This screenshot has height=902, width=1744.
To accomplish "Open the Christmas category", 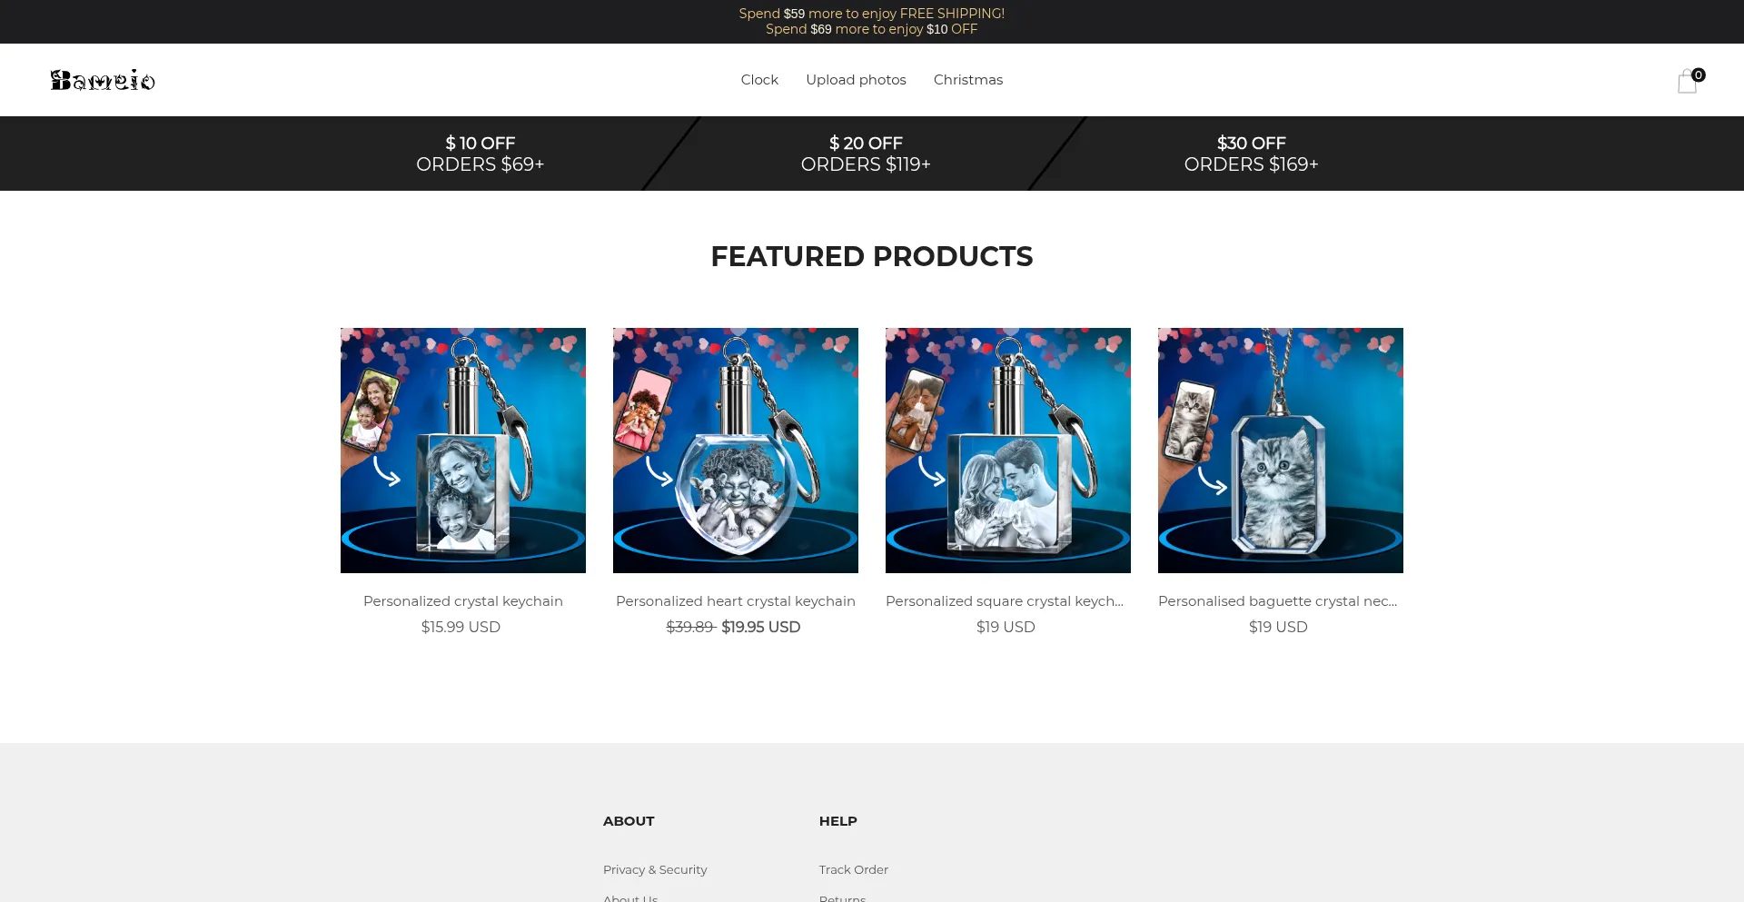I will (x=968, y=80).
